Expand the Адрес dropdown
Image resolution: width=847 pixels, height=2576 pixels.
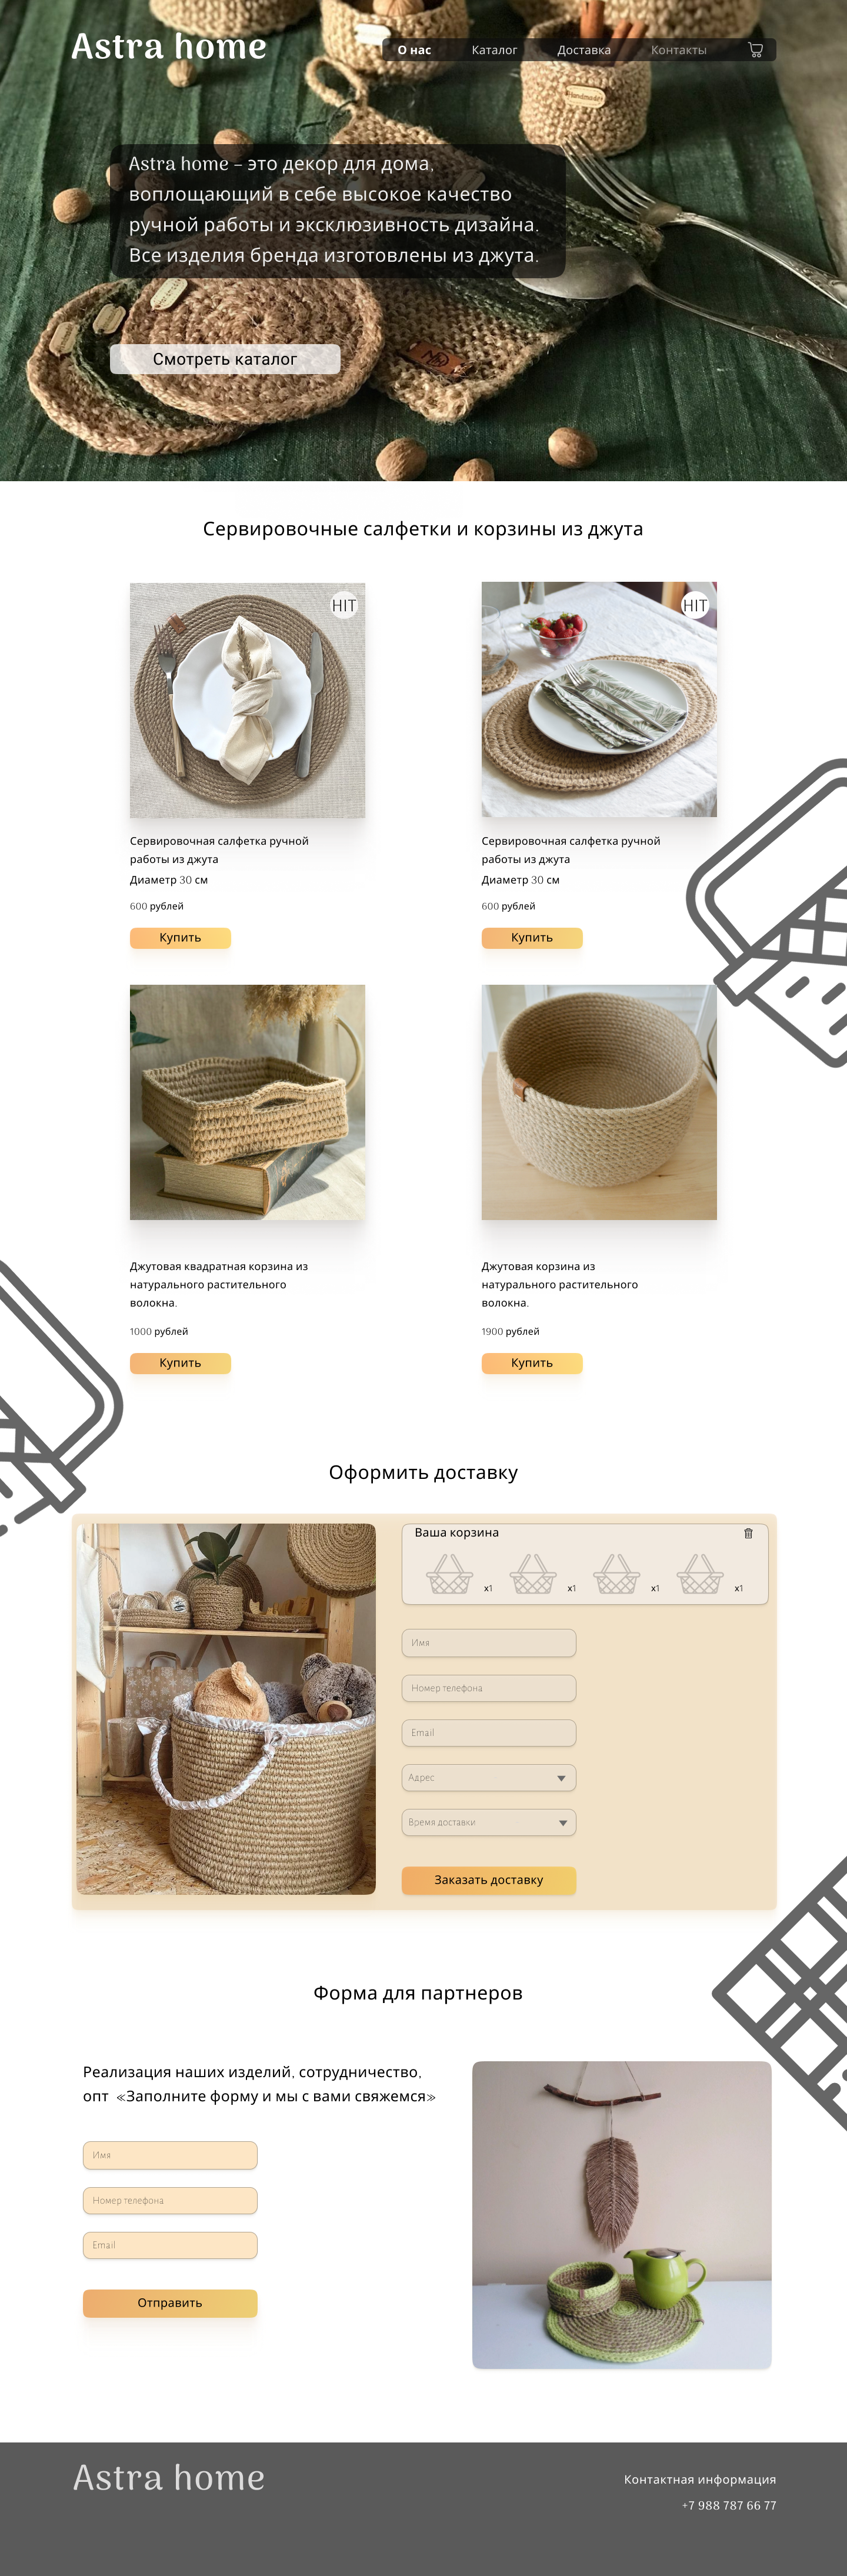[489, 1778]
